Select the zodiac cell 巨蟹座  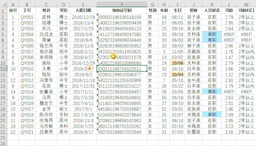click(194, 132)
